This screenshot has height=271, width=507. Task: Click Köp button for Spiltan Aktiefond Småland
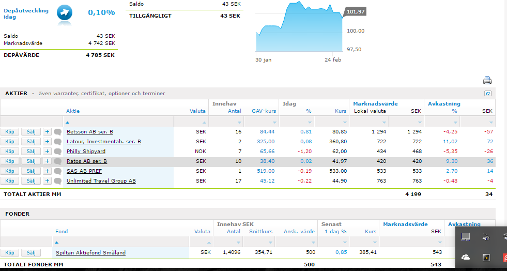pyautogui.click(x=10, y=252)
